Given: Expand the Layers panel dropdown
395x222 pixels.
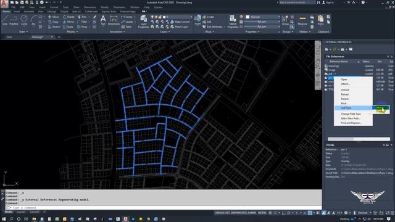Looking at the screenshot, I should coord(165,31).
